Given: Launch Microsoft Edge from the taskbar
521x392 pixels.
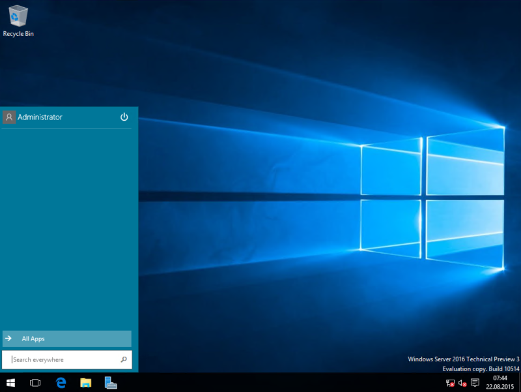Looking at the screenshot, I should pos(61,383).
